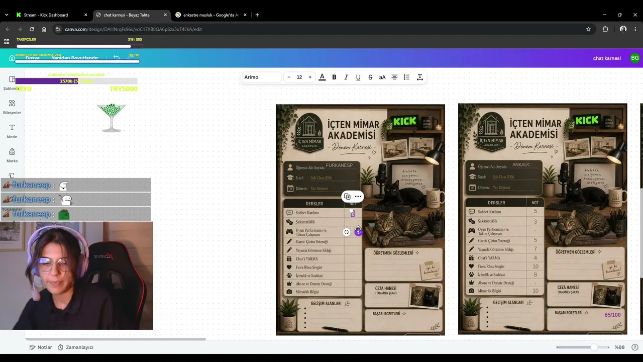Open the Arimo font family dropdown
Screen dimensions: 643x362
pos(262,77)
